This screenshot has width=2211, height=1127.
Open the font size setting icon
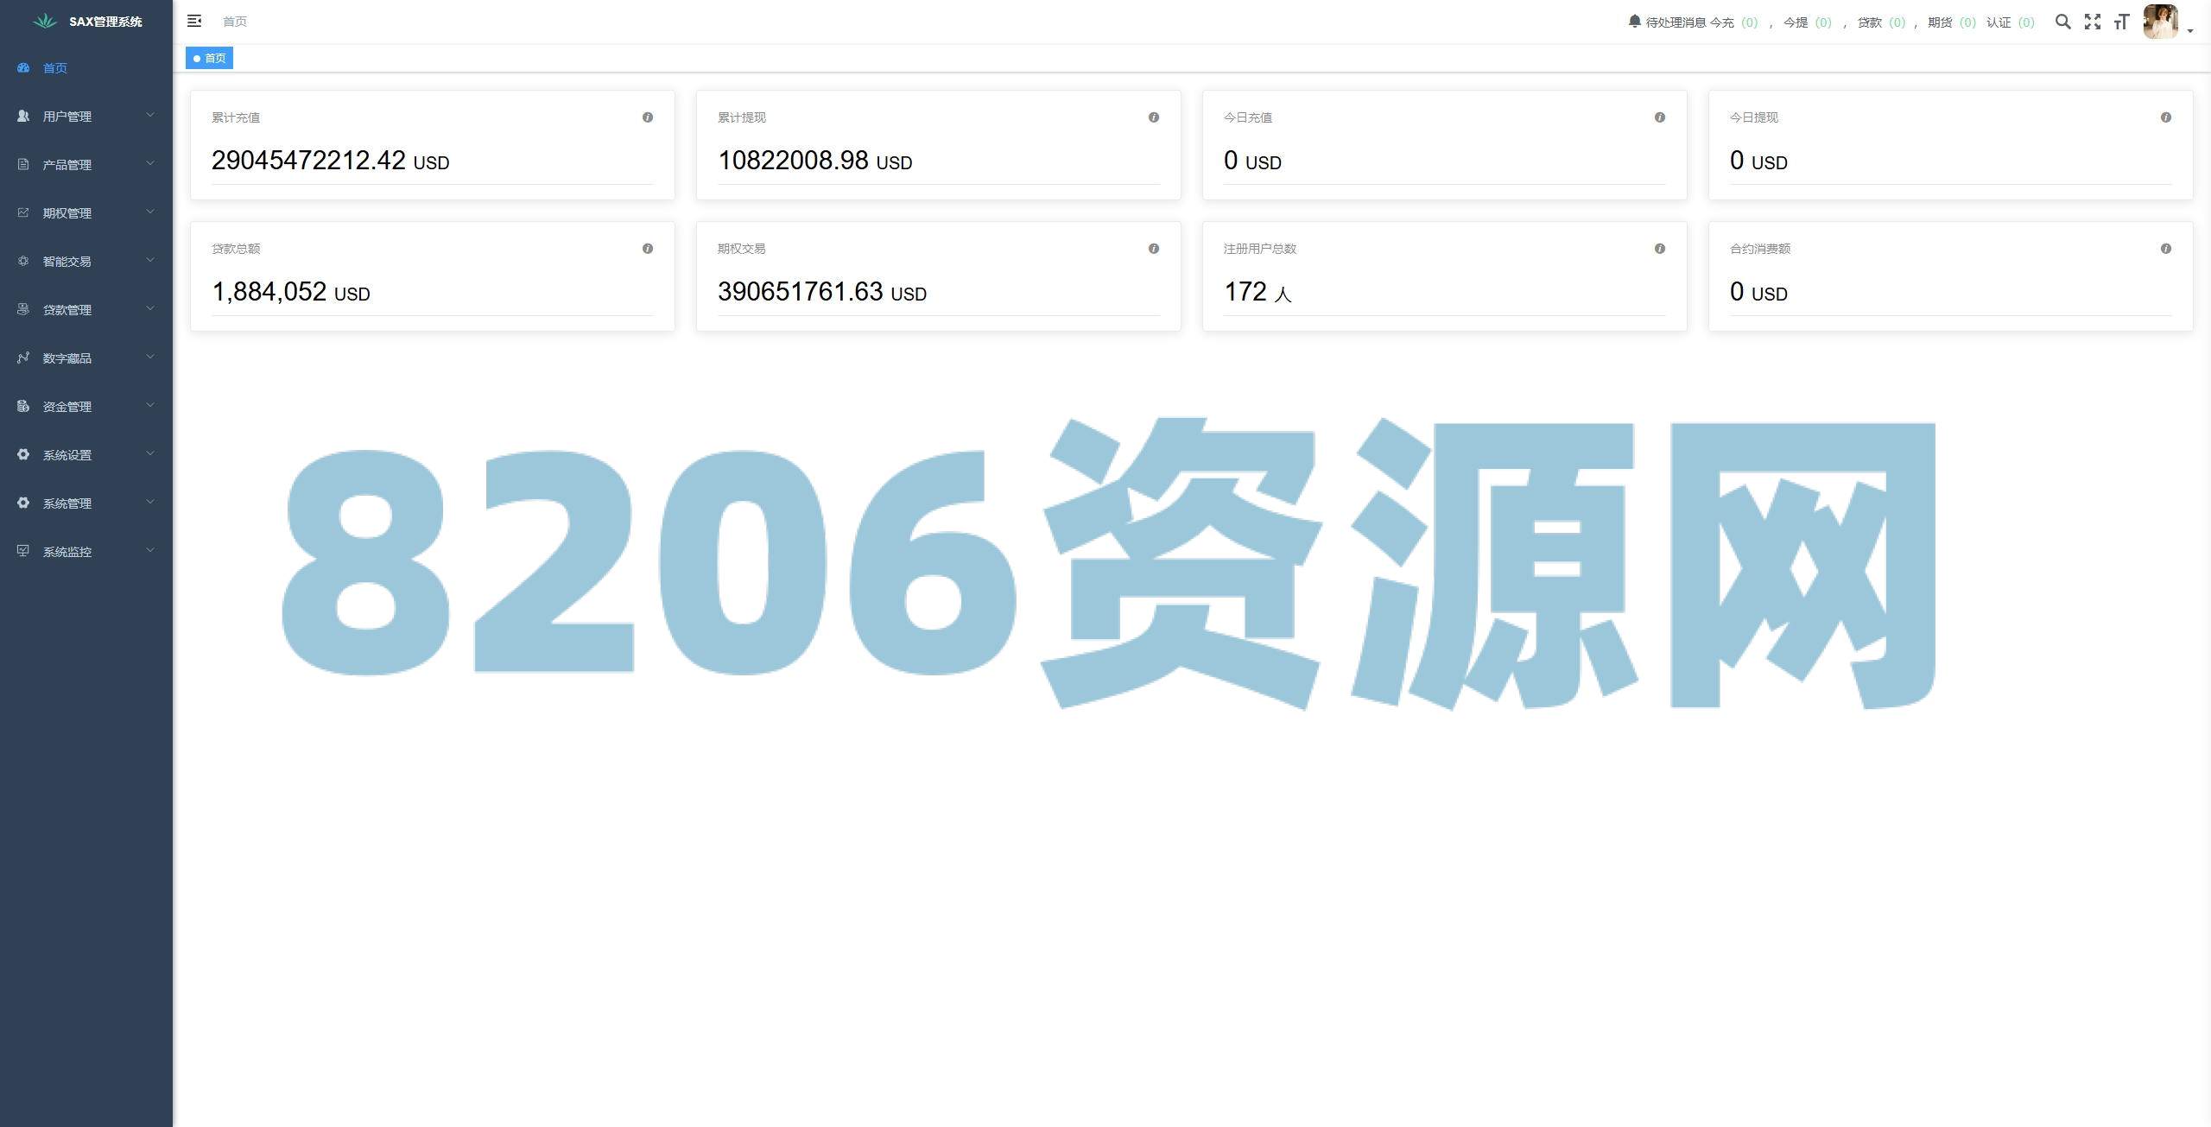(x=2121, y=22)
